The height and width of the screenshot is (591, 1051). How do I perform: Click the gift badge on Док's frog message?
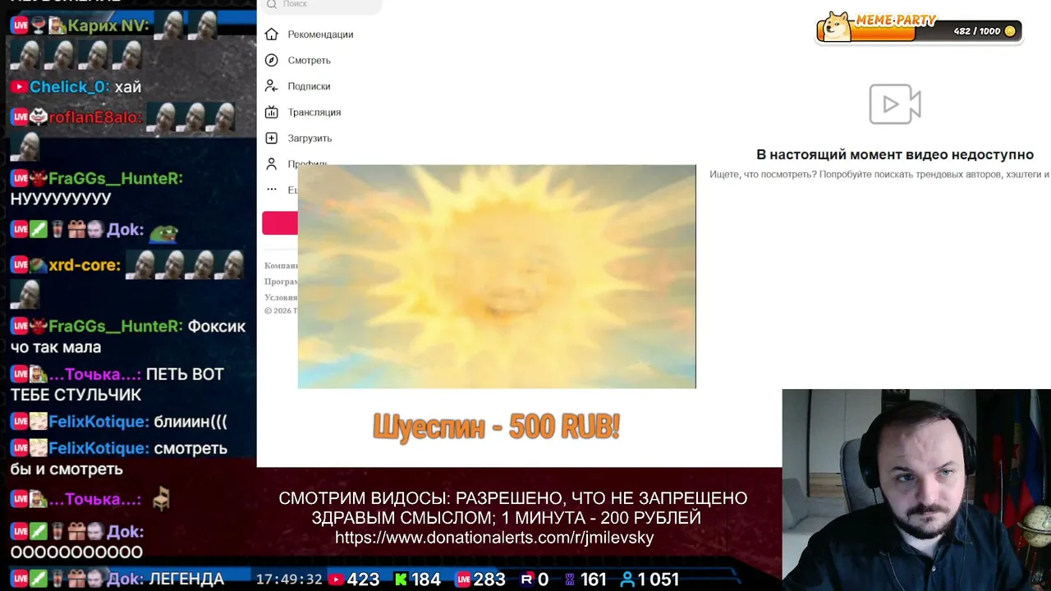click(76, 230)
